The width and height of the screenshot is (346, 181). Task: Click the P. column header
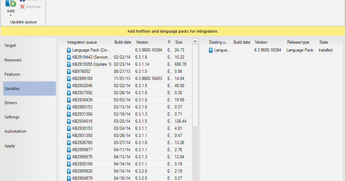pyautogui.click(x=170, y=42)
